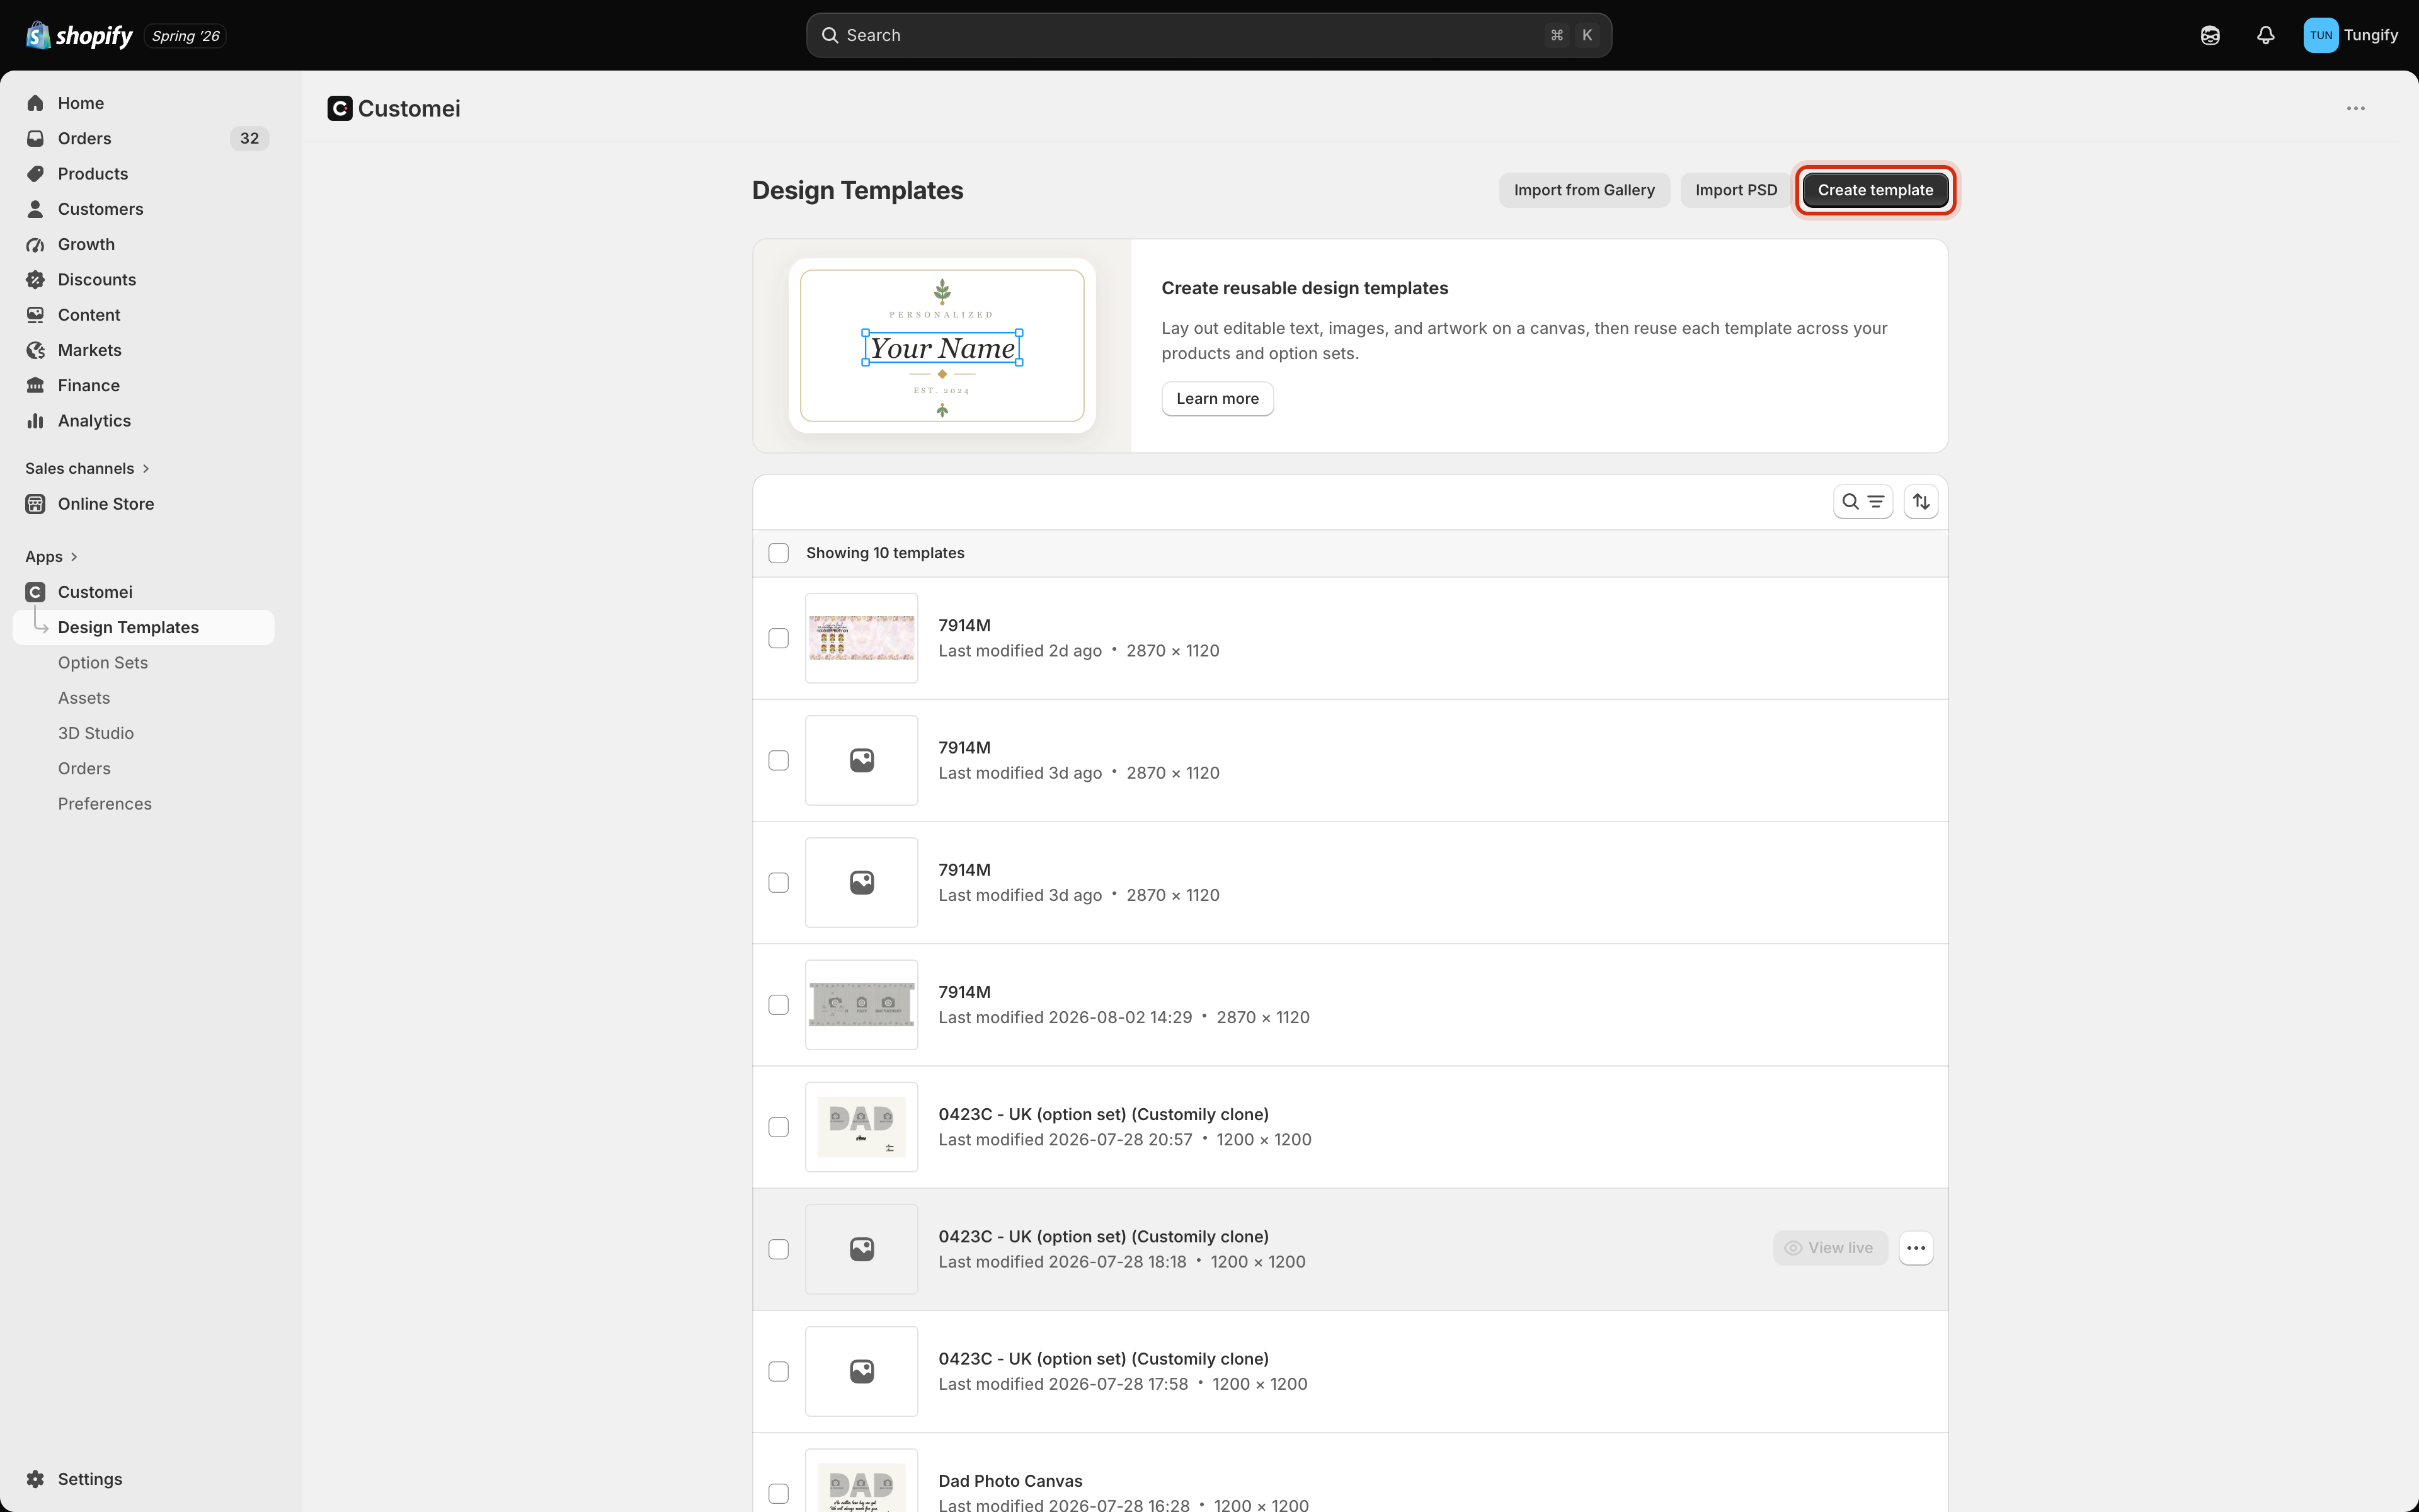Click Import from Gallery button
Viewport: 2419px width, 1512px height.
(x=1584, y=190)
